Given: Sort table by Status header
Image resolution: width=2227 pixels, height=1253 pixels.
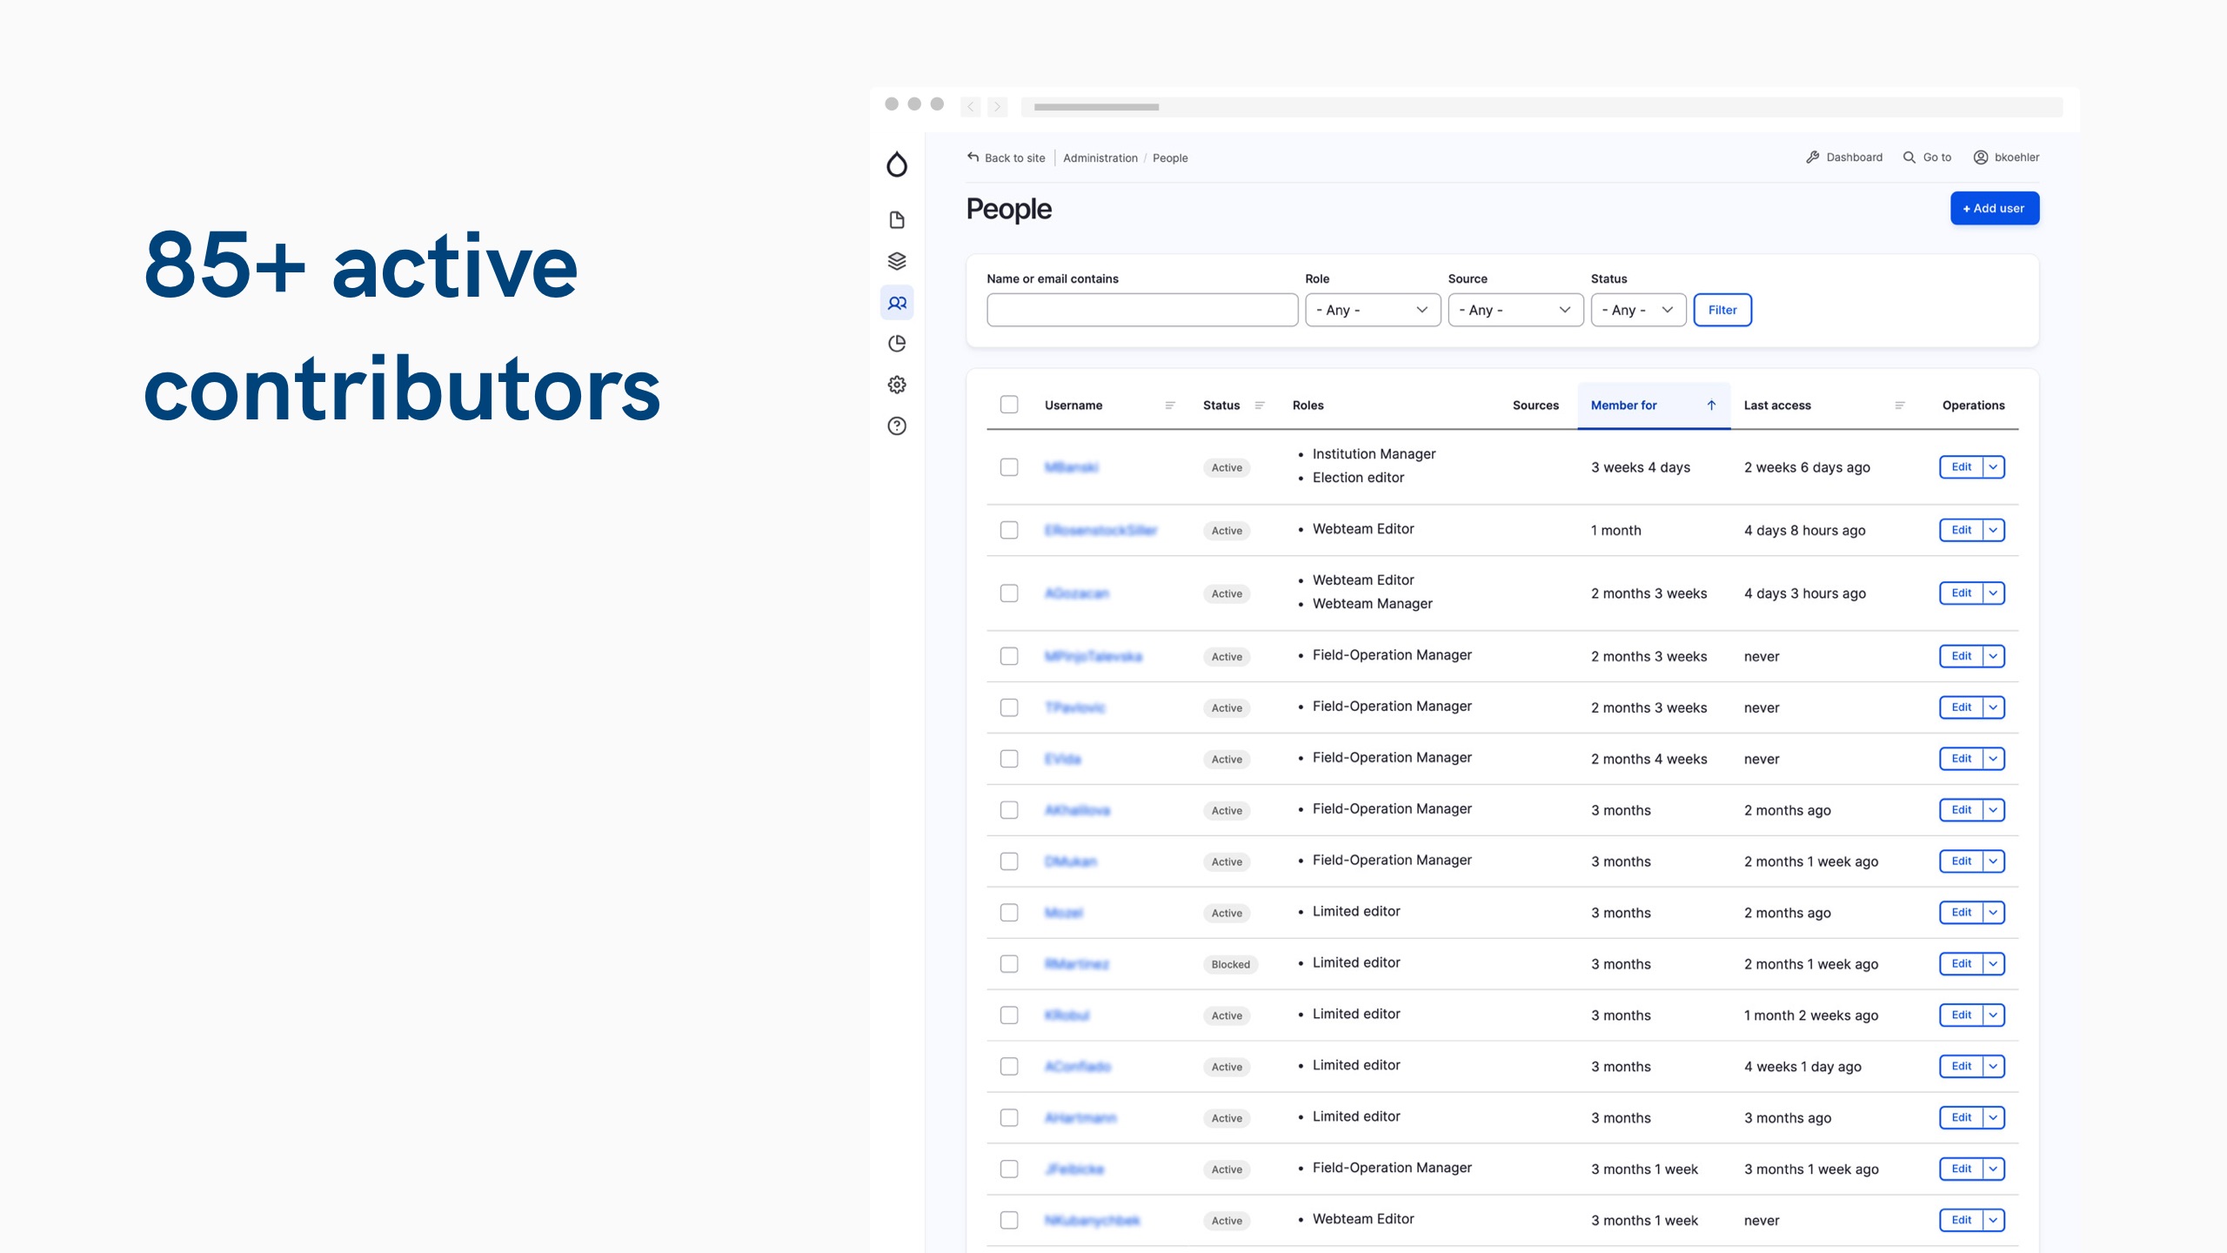Looking at the screenshot, I should pos(1221,405).
